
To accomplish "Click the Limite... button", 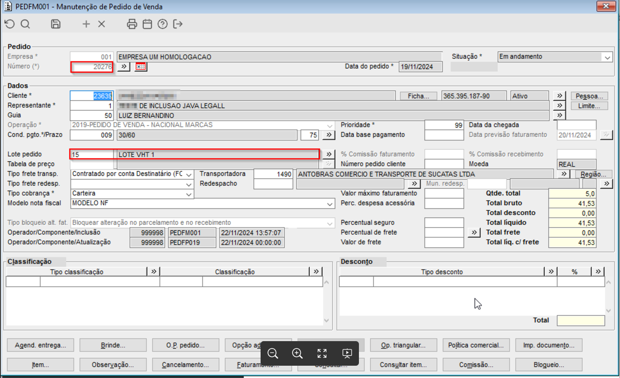I will click(x=590, y=106).
